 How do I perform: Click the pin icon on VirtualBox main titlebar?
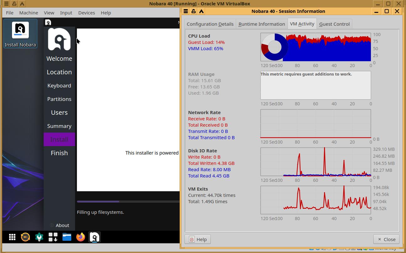click(x=14, y=4)
